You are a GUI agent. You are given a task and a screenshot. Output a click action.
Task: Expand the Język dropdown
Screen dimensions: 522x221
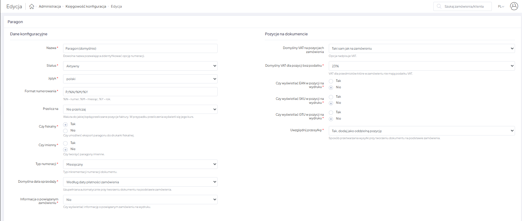click(x=140, y=79)
